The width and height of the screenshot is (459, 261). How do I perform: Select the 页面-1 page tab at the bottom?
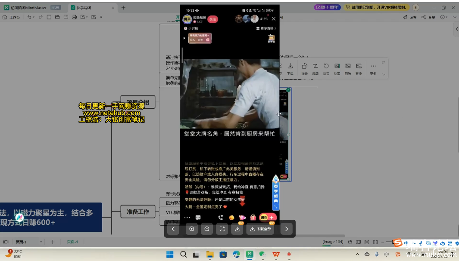point(72,242)
